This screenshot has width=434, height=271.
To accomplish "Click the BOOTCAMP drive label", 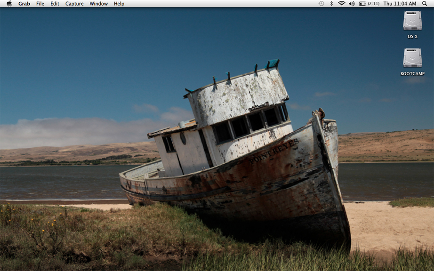I will tap(412, 74).
